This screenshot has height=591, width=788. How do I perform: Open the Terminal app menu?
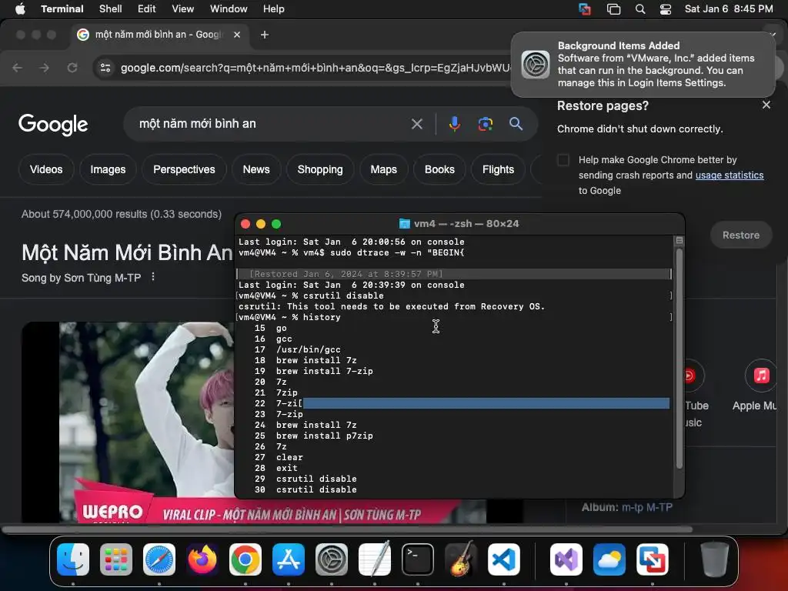tap(62, 9)
